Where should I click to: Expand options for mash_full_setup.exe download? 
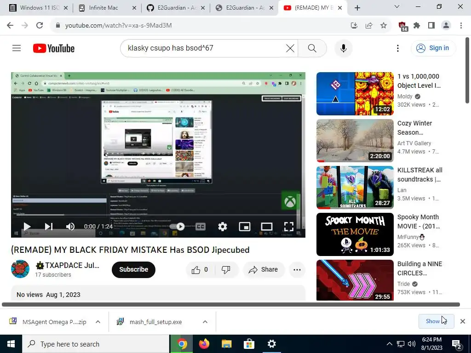pyautogui.click(x=205, y=322)
